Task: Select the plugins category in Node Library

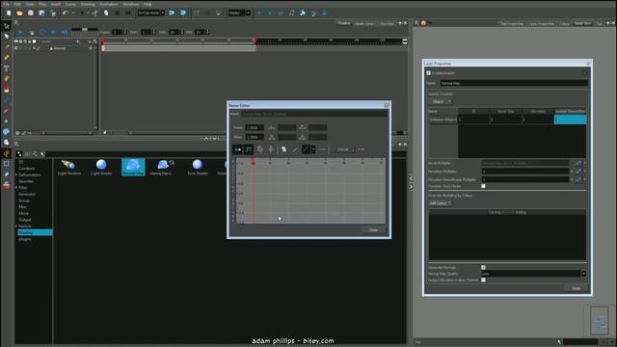Action: pos(25,239)
